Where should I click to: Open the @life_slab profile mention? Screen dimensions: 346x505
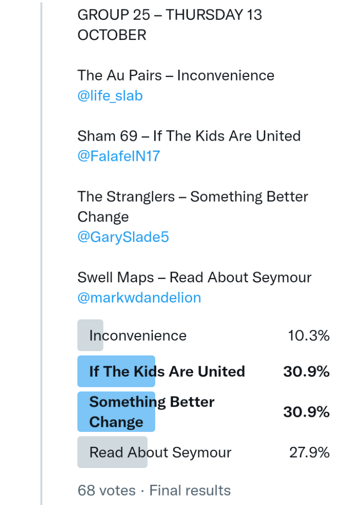[x=110, y=96]
